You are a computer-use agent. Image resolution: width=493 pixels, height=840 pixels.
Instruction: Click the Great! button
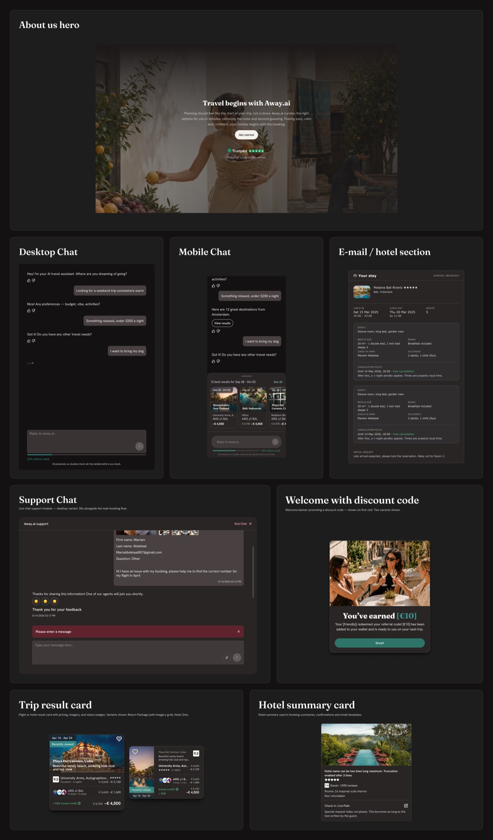[380, 643]
